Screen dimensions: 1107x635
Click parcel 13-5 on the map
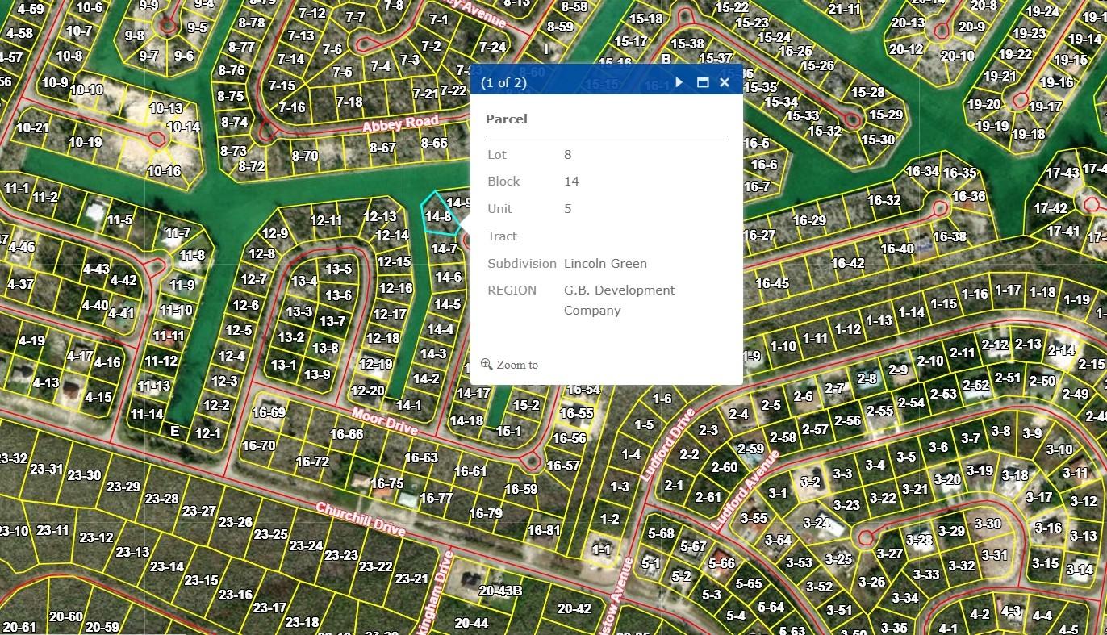click(338, 269)
